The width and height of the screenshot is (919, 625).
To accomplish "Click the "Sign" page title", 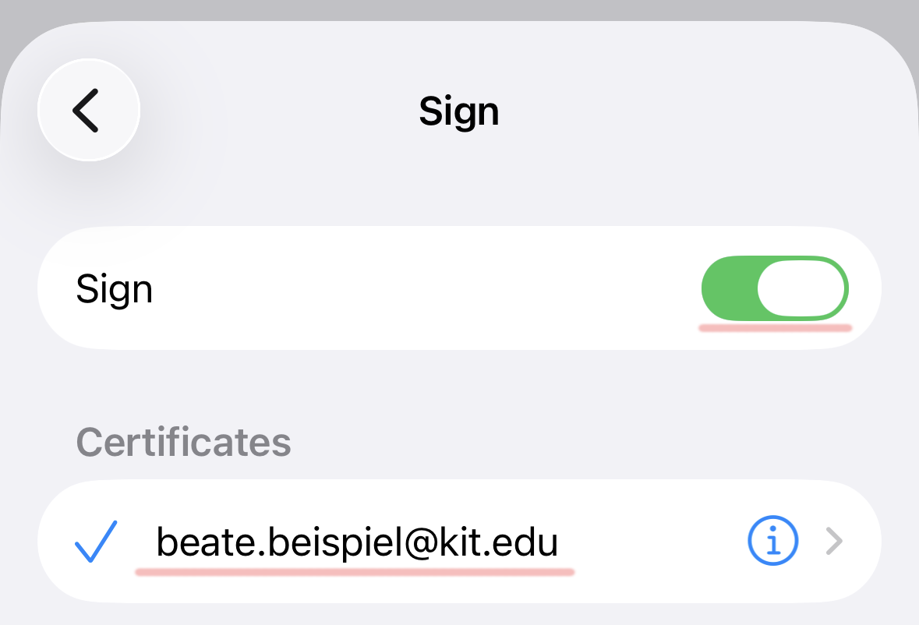I will point(458,111).
